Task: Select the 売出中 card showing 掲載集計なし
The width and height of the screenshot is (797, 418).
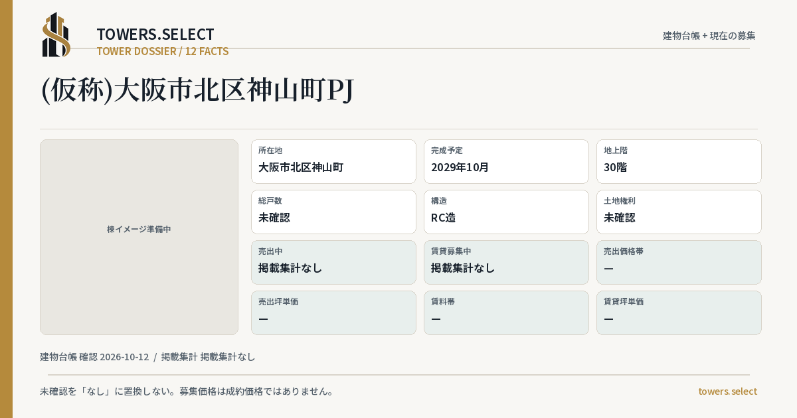Action: pos(333,262)
